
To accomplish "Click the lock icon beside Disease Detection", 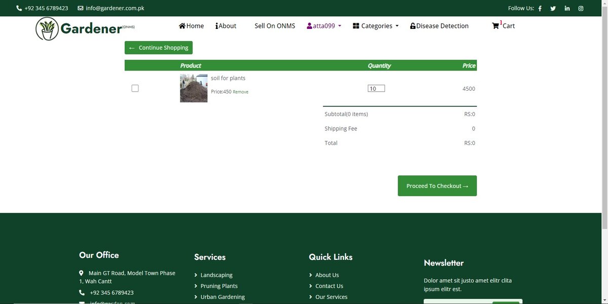I will (412, 25).
